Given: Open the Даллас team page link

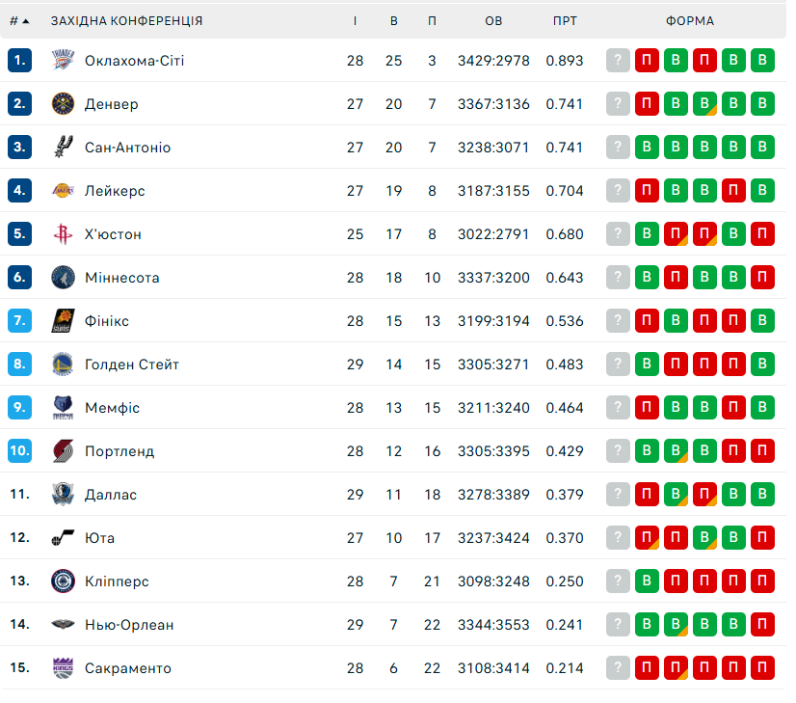Looking at the screenshot, I should pyautogui.click(x=111, y=495).
